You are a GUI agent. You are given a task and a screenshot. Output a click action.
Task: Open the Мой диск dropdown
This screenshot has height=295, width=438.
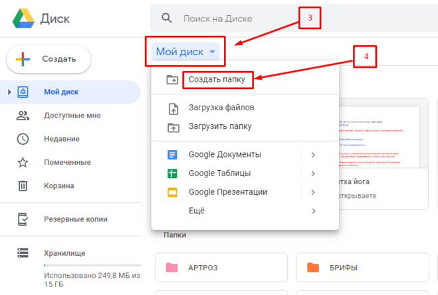tap(185, 51)
